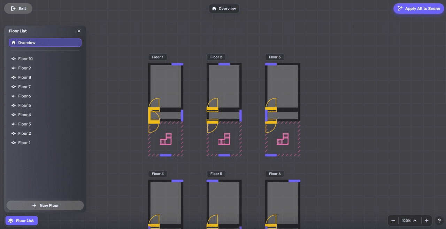Click the Apply All to Scene button
Image resolution: width=446 pixels, height=229 pixels.
point(418,8)
